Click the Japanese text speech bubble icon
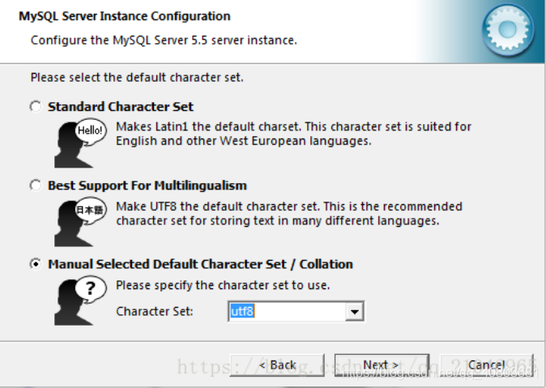Image resolution: width=546 pixels, height=388 pixels. (x=80, y=222)
